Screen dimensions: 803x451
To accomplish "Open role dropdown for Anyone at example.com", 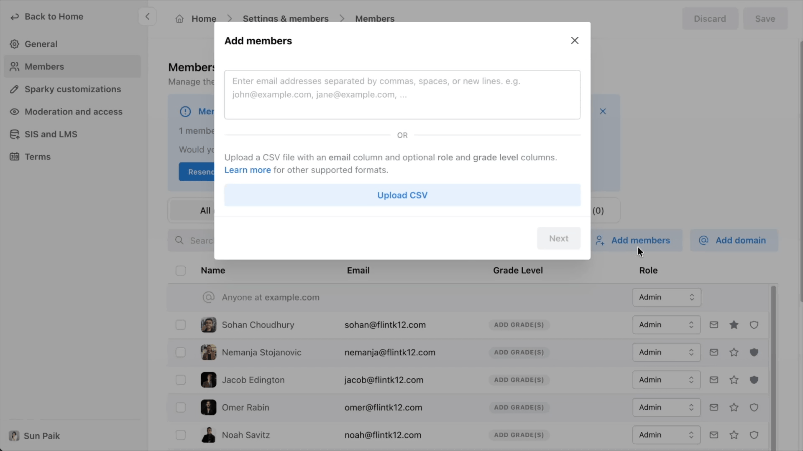I will coord(667,297).
